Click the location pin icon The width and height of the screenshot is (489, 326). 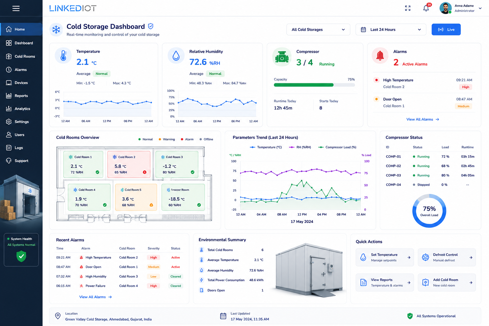pos(58,316)
